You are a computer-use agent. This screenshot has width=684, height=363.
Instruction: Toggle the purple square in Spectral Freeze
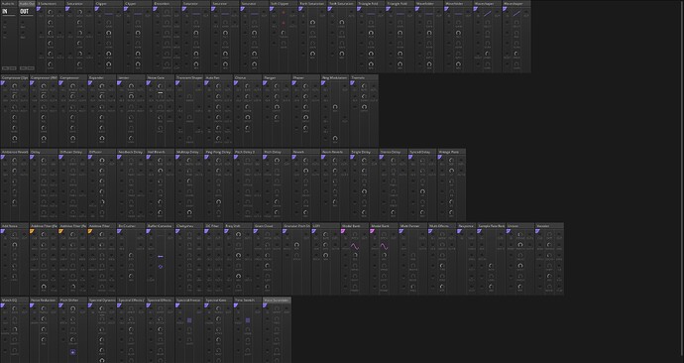click(189, 320)
